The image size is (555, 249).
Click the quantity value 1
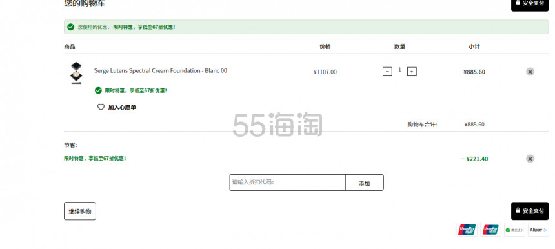point(399,70)
